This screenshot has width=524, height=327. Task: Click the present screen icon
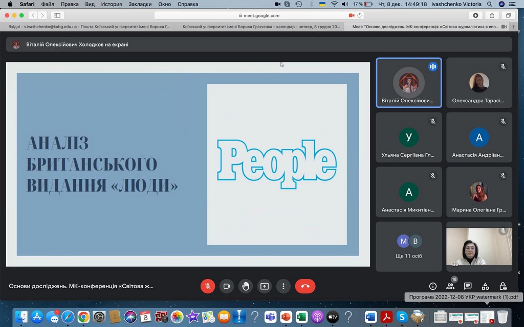[265, 286]
